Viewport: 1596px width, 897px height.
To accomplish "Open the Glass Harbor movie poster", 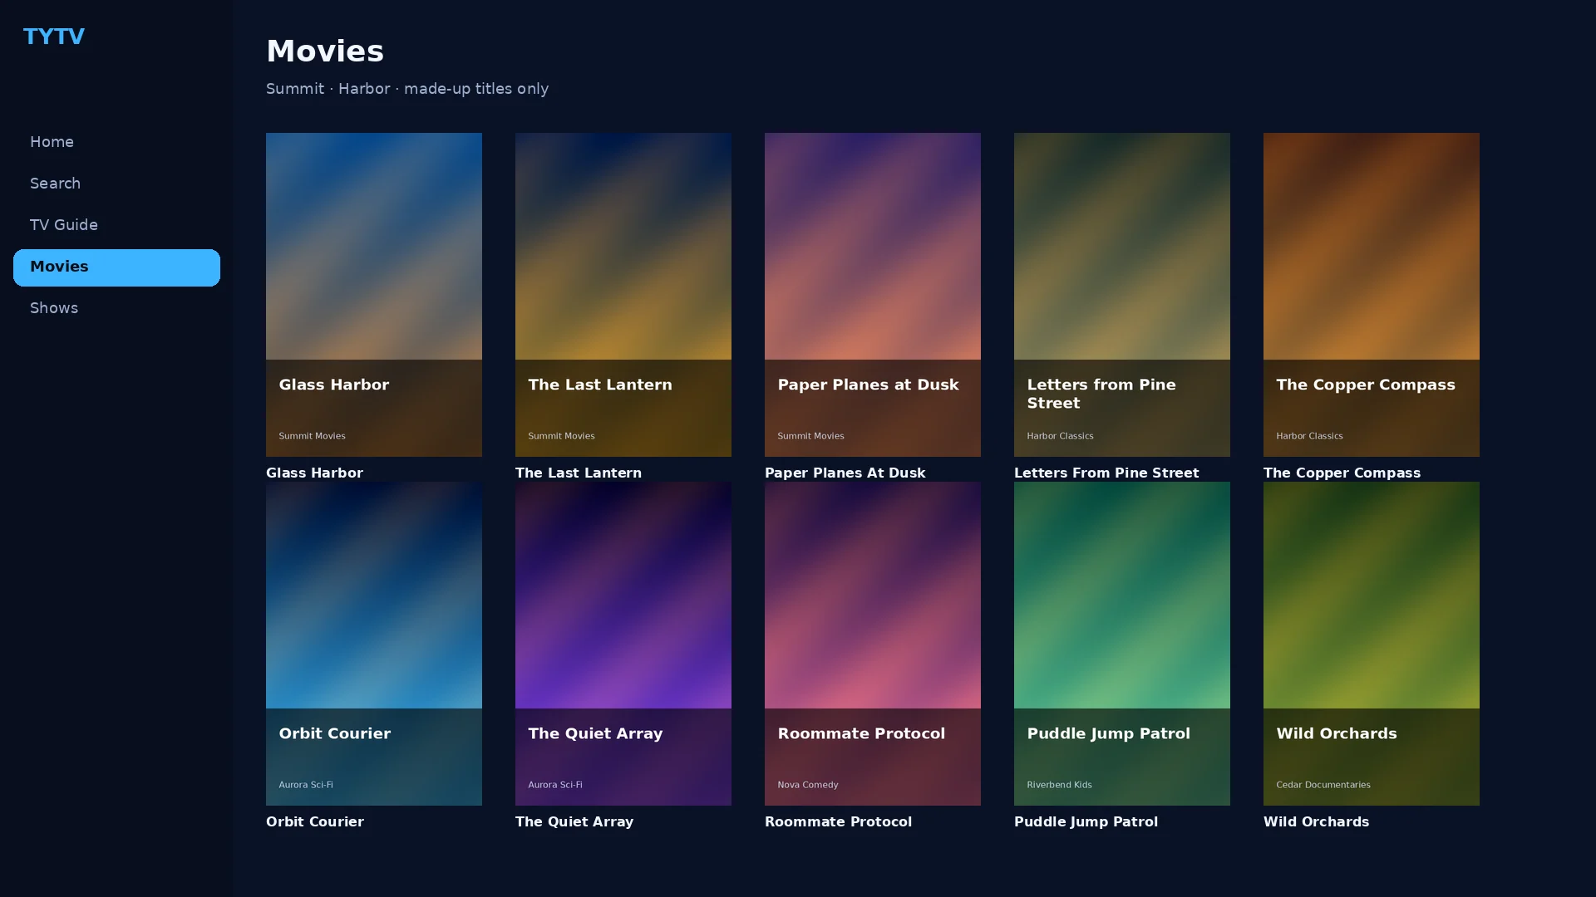I will pyautogui.click(x=374, y=295).
